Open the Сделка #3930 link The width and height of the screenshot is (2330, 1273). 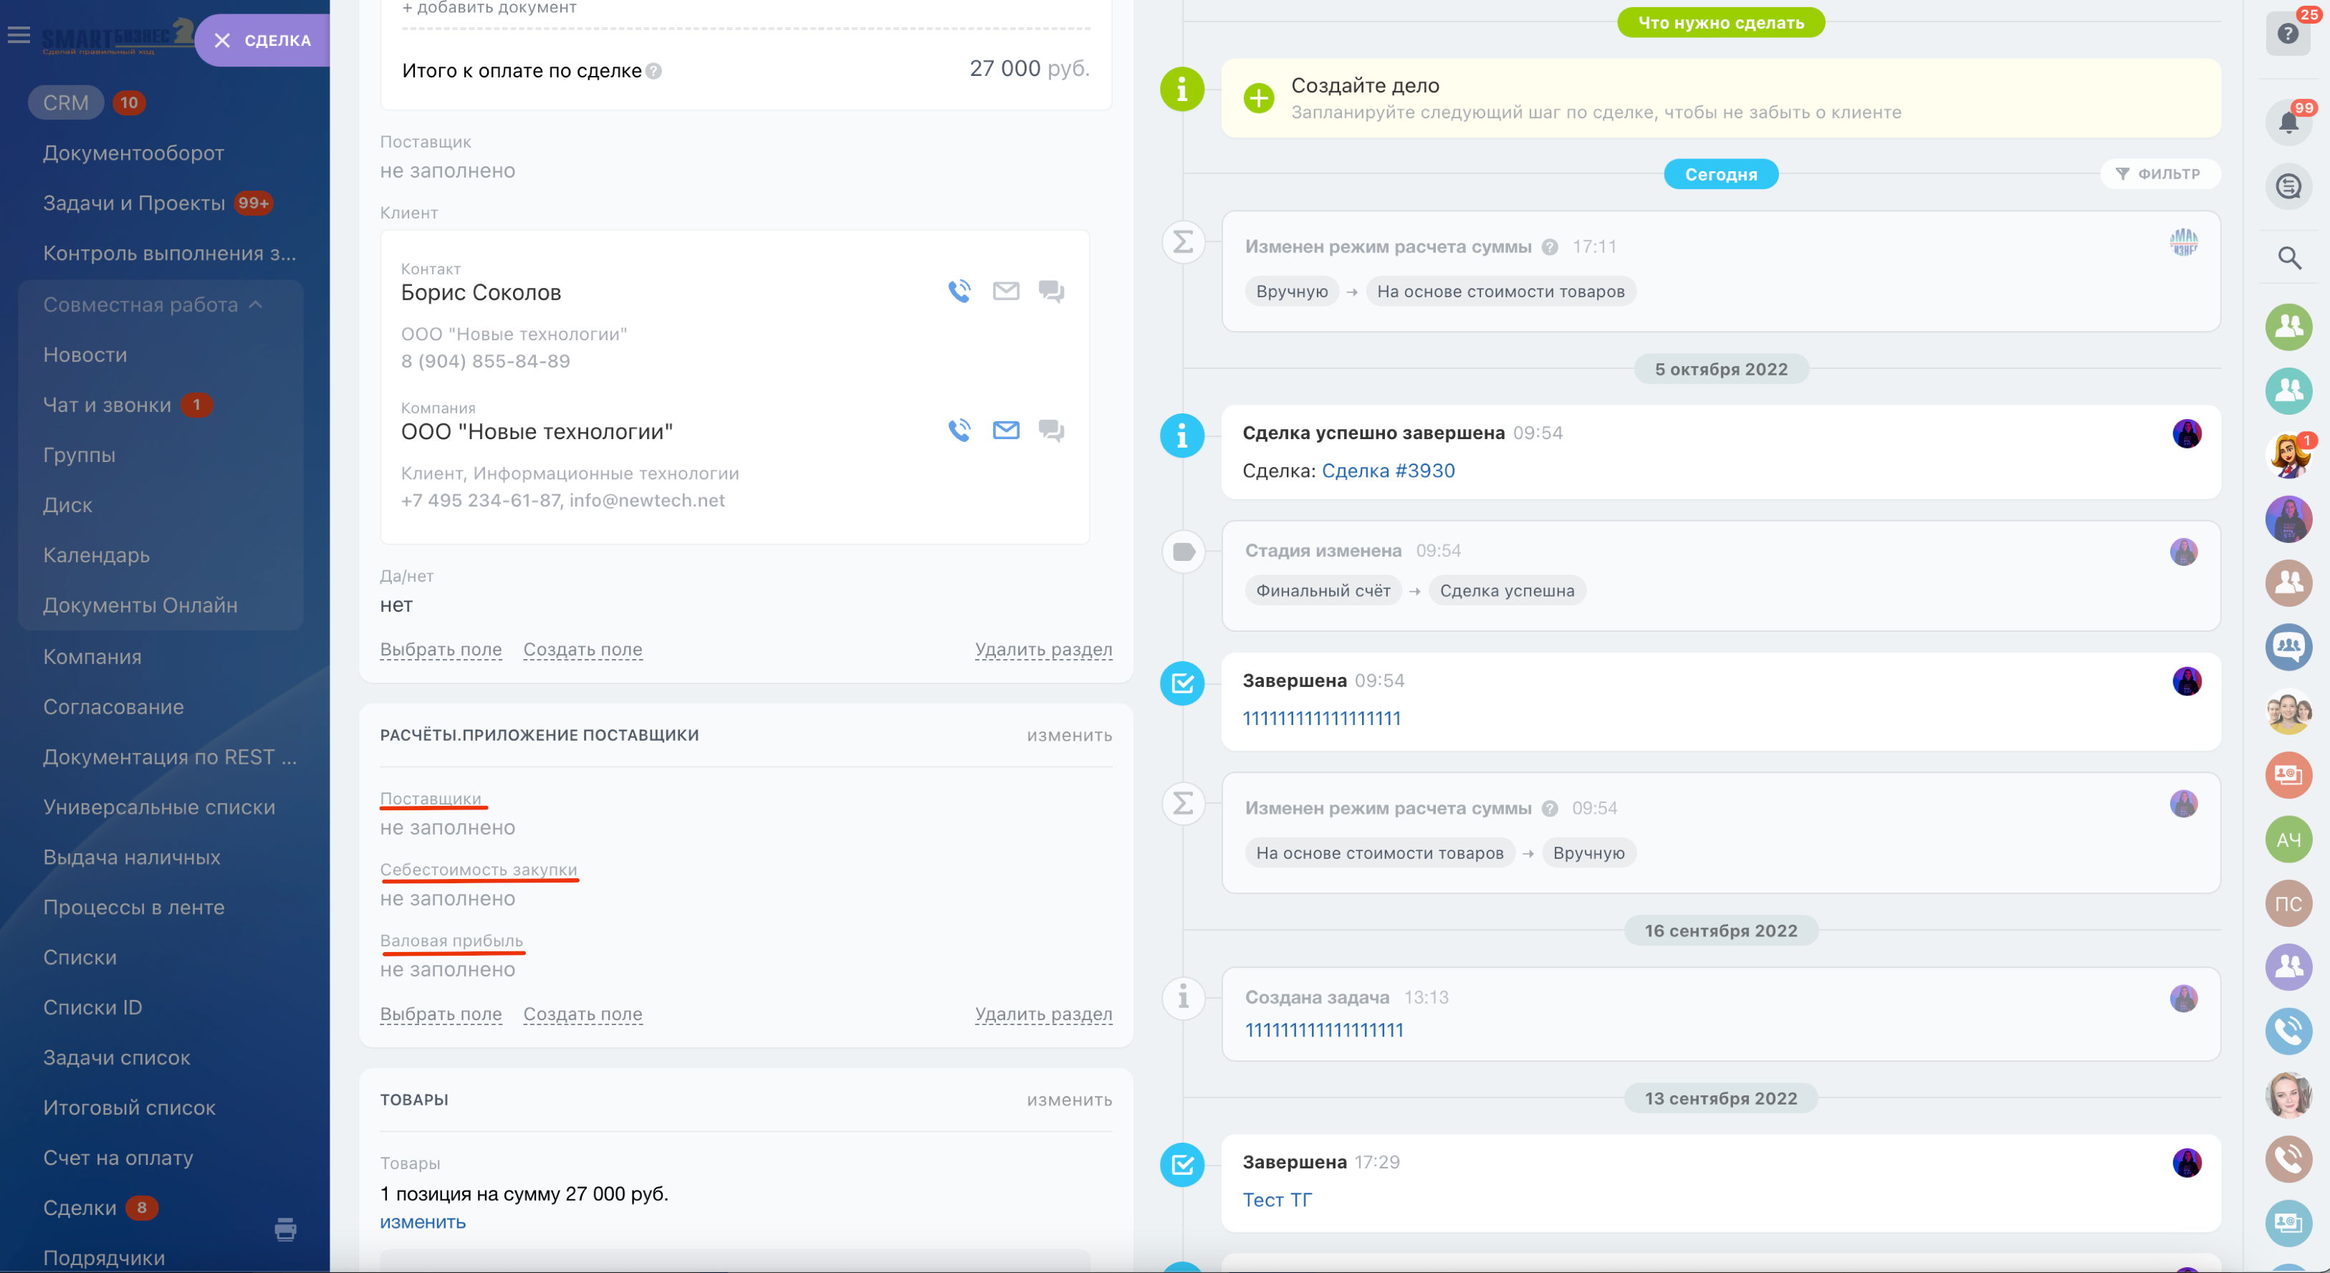[1388, 471]
